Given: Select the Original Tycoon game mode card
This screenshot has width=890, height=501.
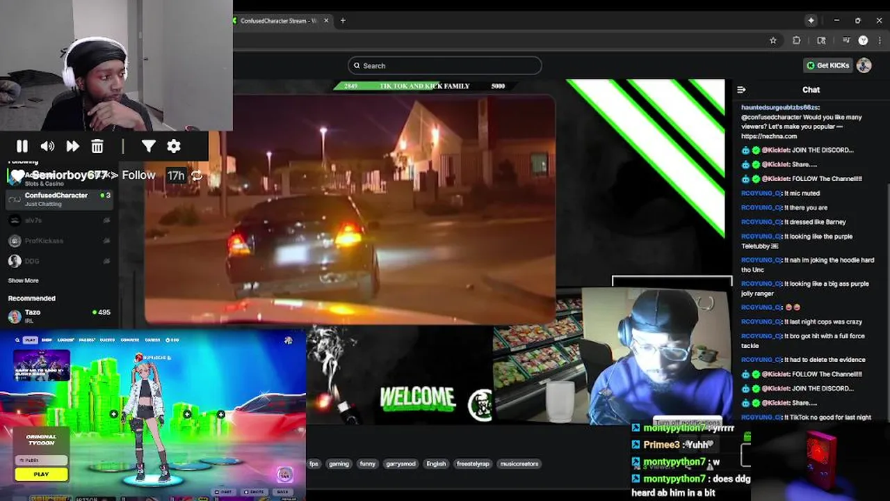Looking at the screenshot, I should tap(41, 439).
